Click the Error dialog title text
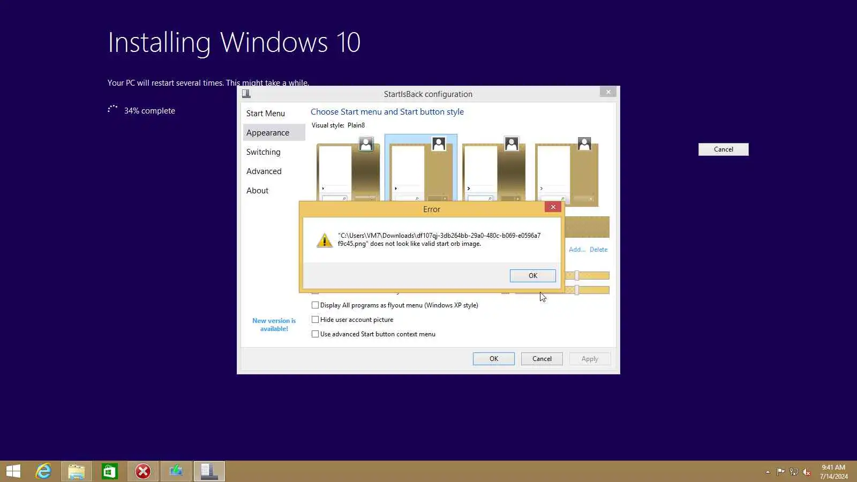This screenshot has width=857, height=482. coord(432,209)
